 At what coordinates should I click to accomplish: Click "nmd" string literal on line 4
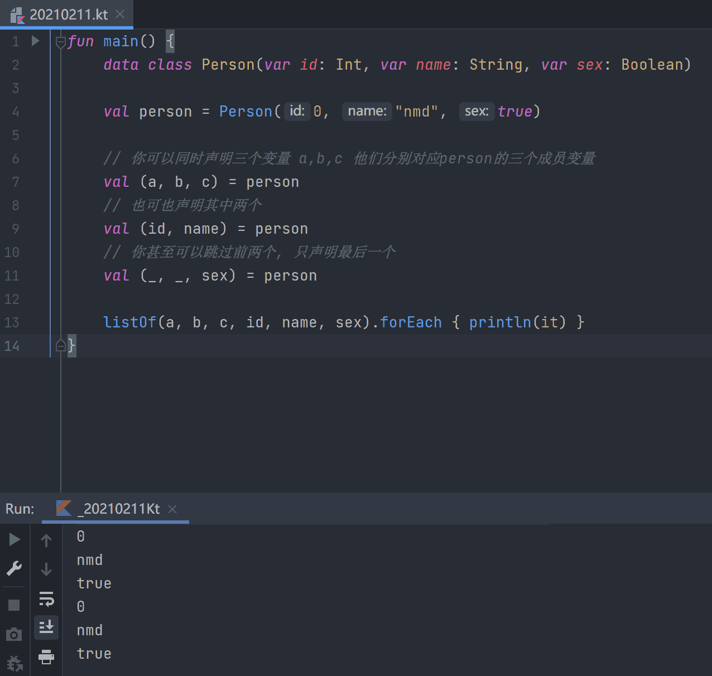pyautogui.click(x=416, y=112)
